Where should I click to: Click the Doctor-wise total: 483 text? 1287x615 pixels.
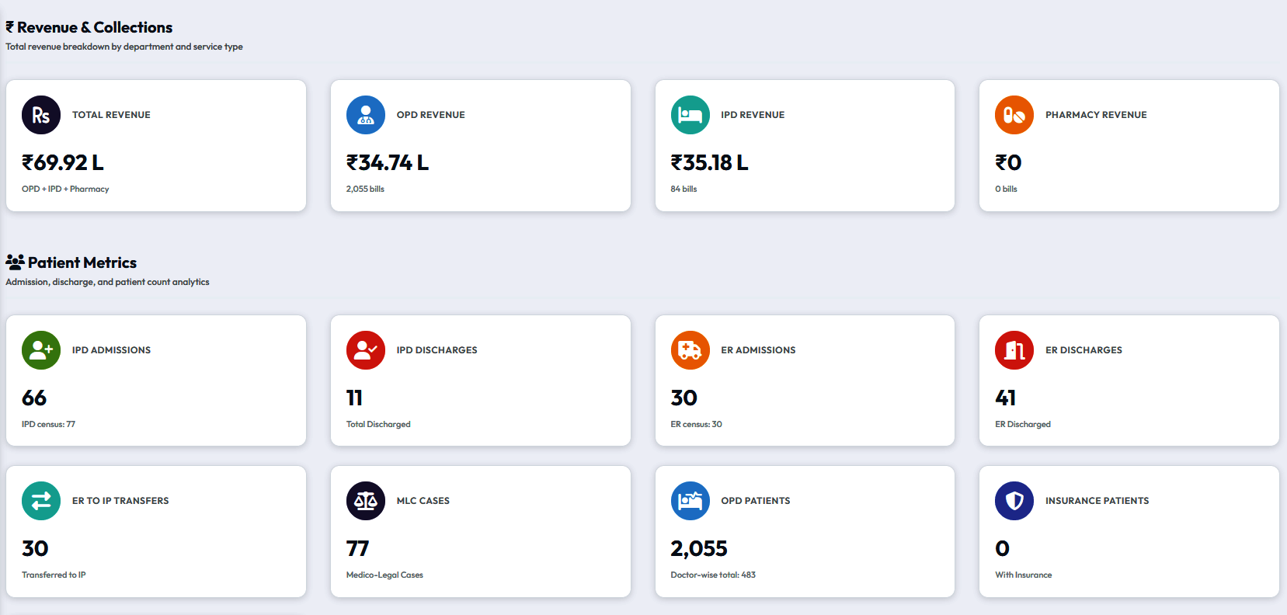(713, 575)
